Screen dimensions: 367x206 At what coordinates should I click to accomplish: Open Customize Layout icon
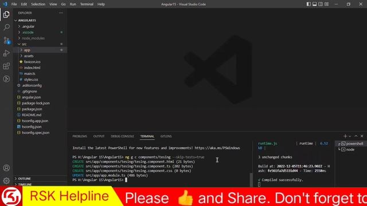pyautogui.click(x=326, y=4)
